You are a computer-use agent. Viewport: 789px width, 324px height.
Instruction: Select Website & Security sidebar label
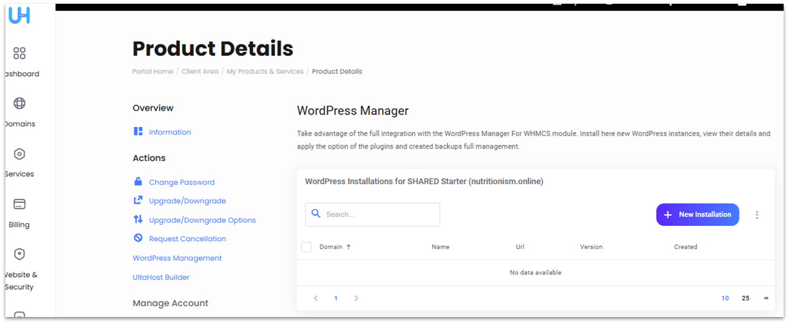click(20, 281)
